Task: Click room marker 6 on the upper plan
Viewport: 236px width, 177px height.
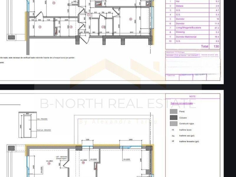Action: click(130, 19)
